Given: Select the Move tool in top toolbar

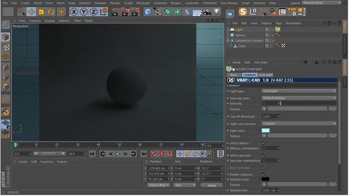Looking at the screenshot, I should (x=32, y=12).
